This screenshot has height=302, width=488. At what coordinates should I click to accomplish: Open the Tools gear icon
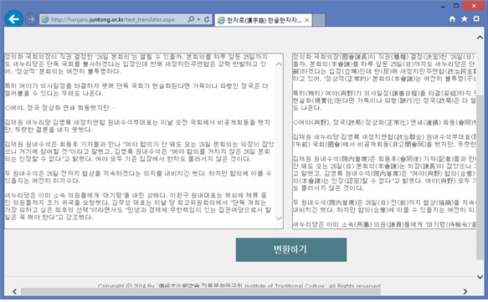476,19
